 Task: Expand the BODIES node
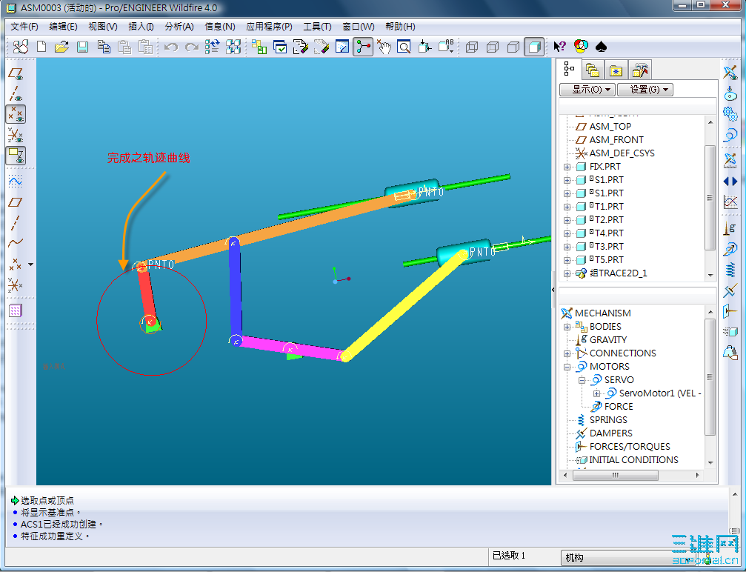click(x=567, y=327)
